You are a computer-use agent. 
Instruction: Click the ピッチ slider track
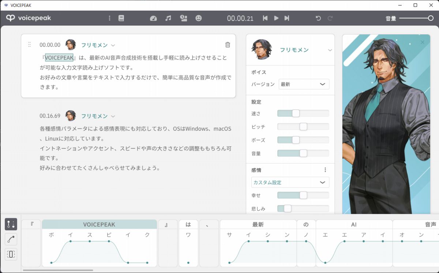click(303, 127)
